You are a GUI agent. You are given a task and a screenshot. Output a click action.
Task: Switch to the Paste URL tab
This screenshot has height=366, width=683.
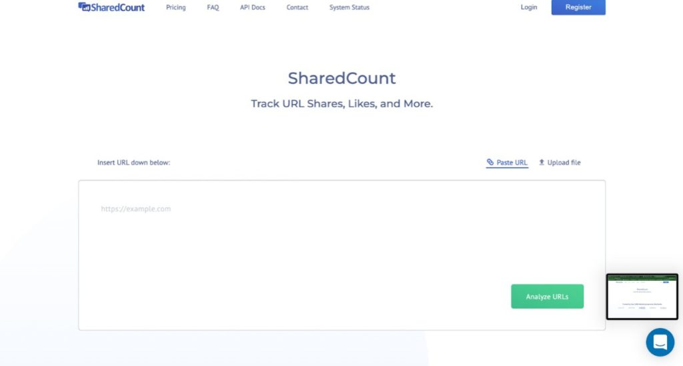[x=512, y=162]
